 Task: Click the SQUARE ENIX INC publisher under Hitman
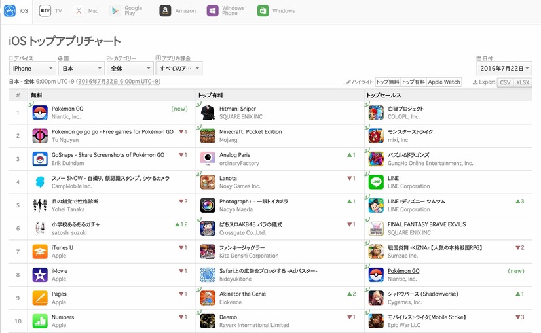pyautogui.click(x=241, y=117)
